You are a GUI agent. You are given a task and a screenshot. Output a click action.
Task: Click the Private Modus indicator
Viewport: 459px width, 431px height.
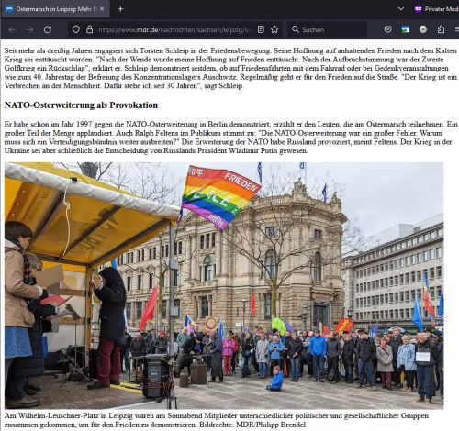click(436, 9)
